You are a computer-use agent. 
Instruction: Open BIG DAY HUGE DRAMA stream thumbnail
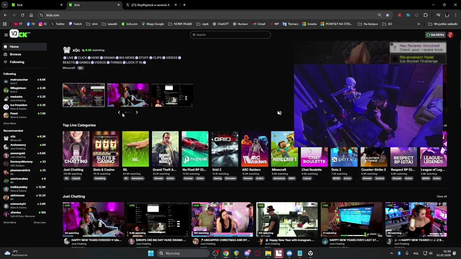(x=158, y=219)
